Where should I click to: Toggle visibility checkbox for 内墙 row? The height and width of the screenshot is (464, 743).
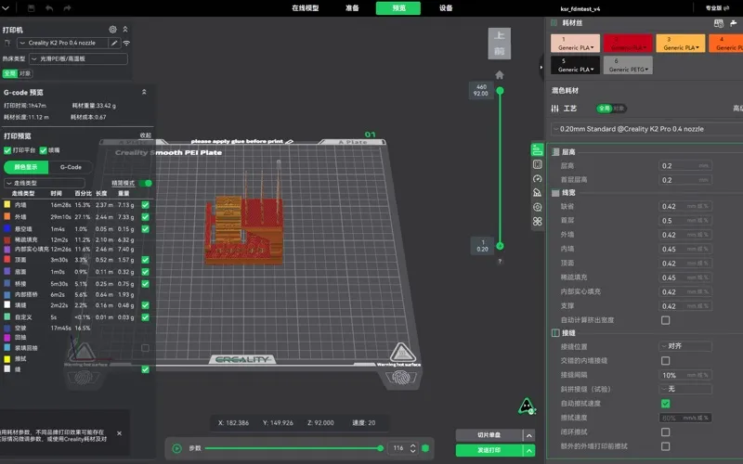(x=146, y=205)
